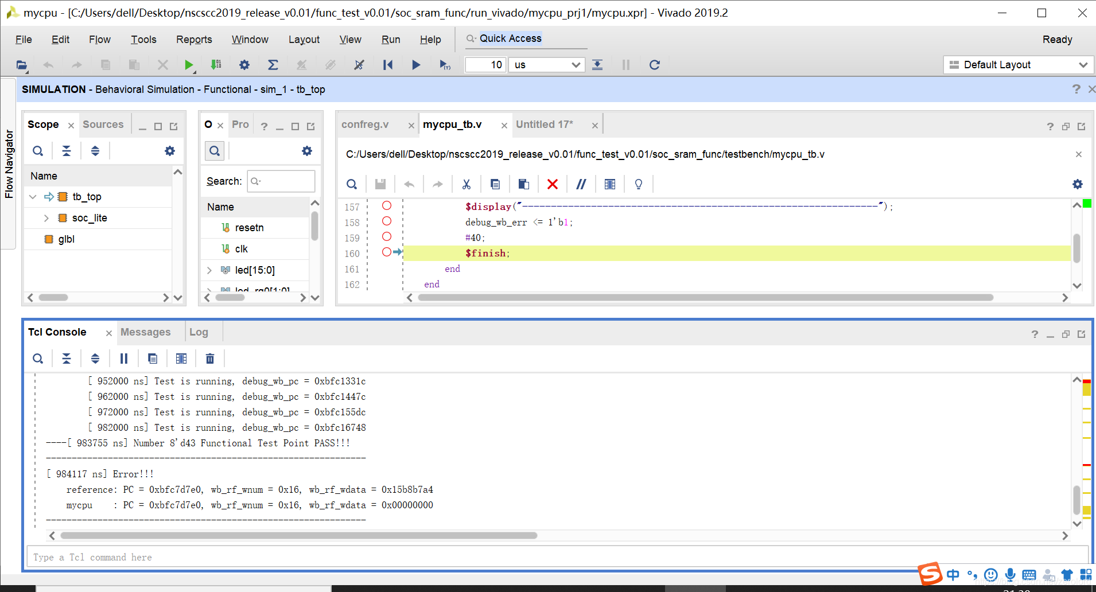Toggle breakpoint on line 159
This screenshot has height=592, width=1096.
click(x=387, y=236)
